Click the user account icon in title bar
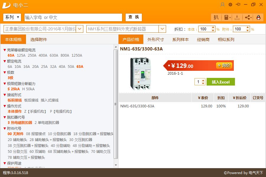Image resolution: width=266 pixels, height=177 pixels. coord(222,5)
